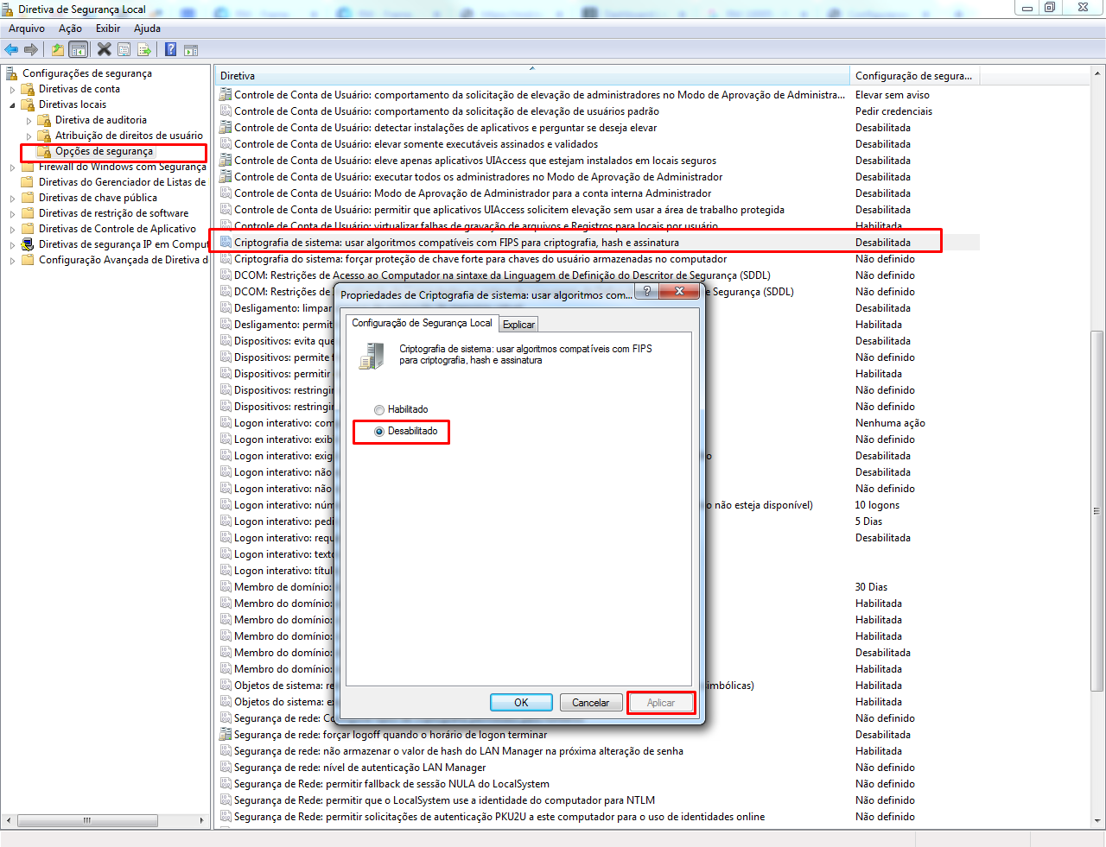Open the Ajuda menu
1106x847 pixels.
click(x=147, y=28)
